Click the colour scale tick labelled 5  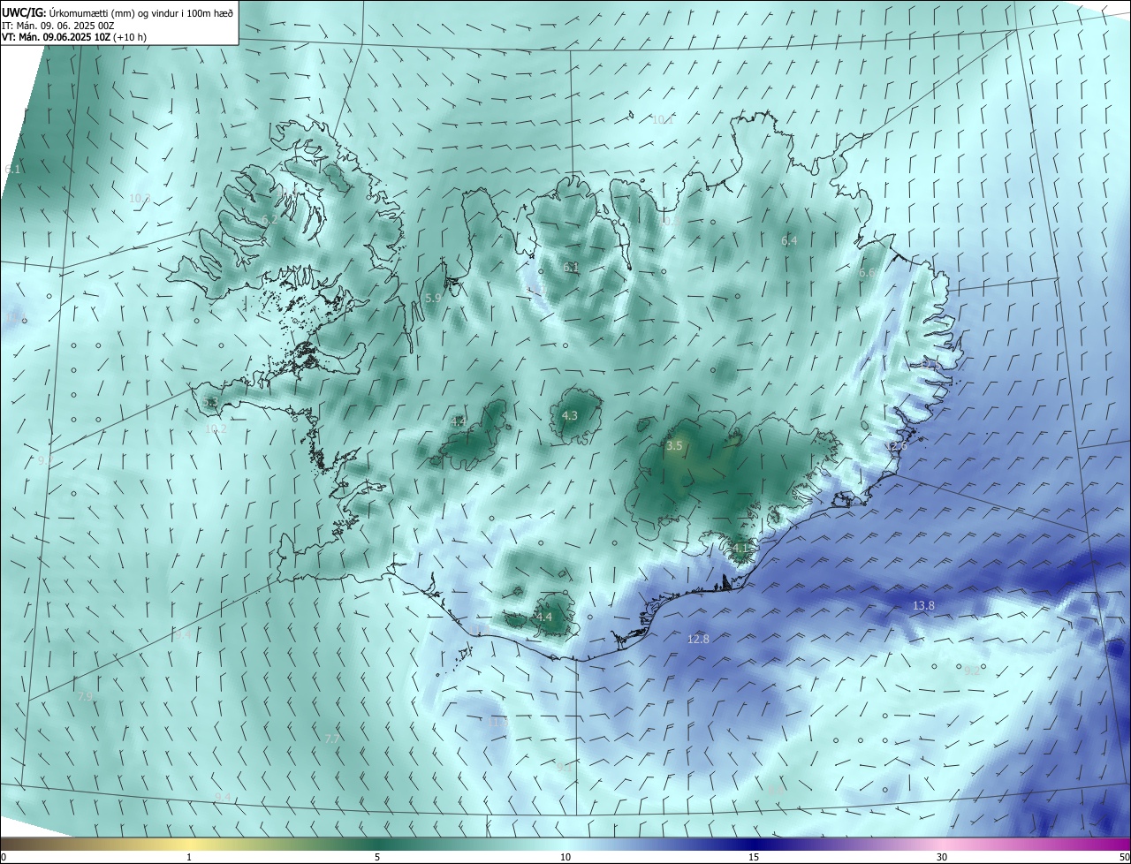(x=377, y=858)
